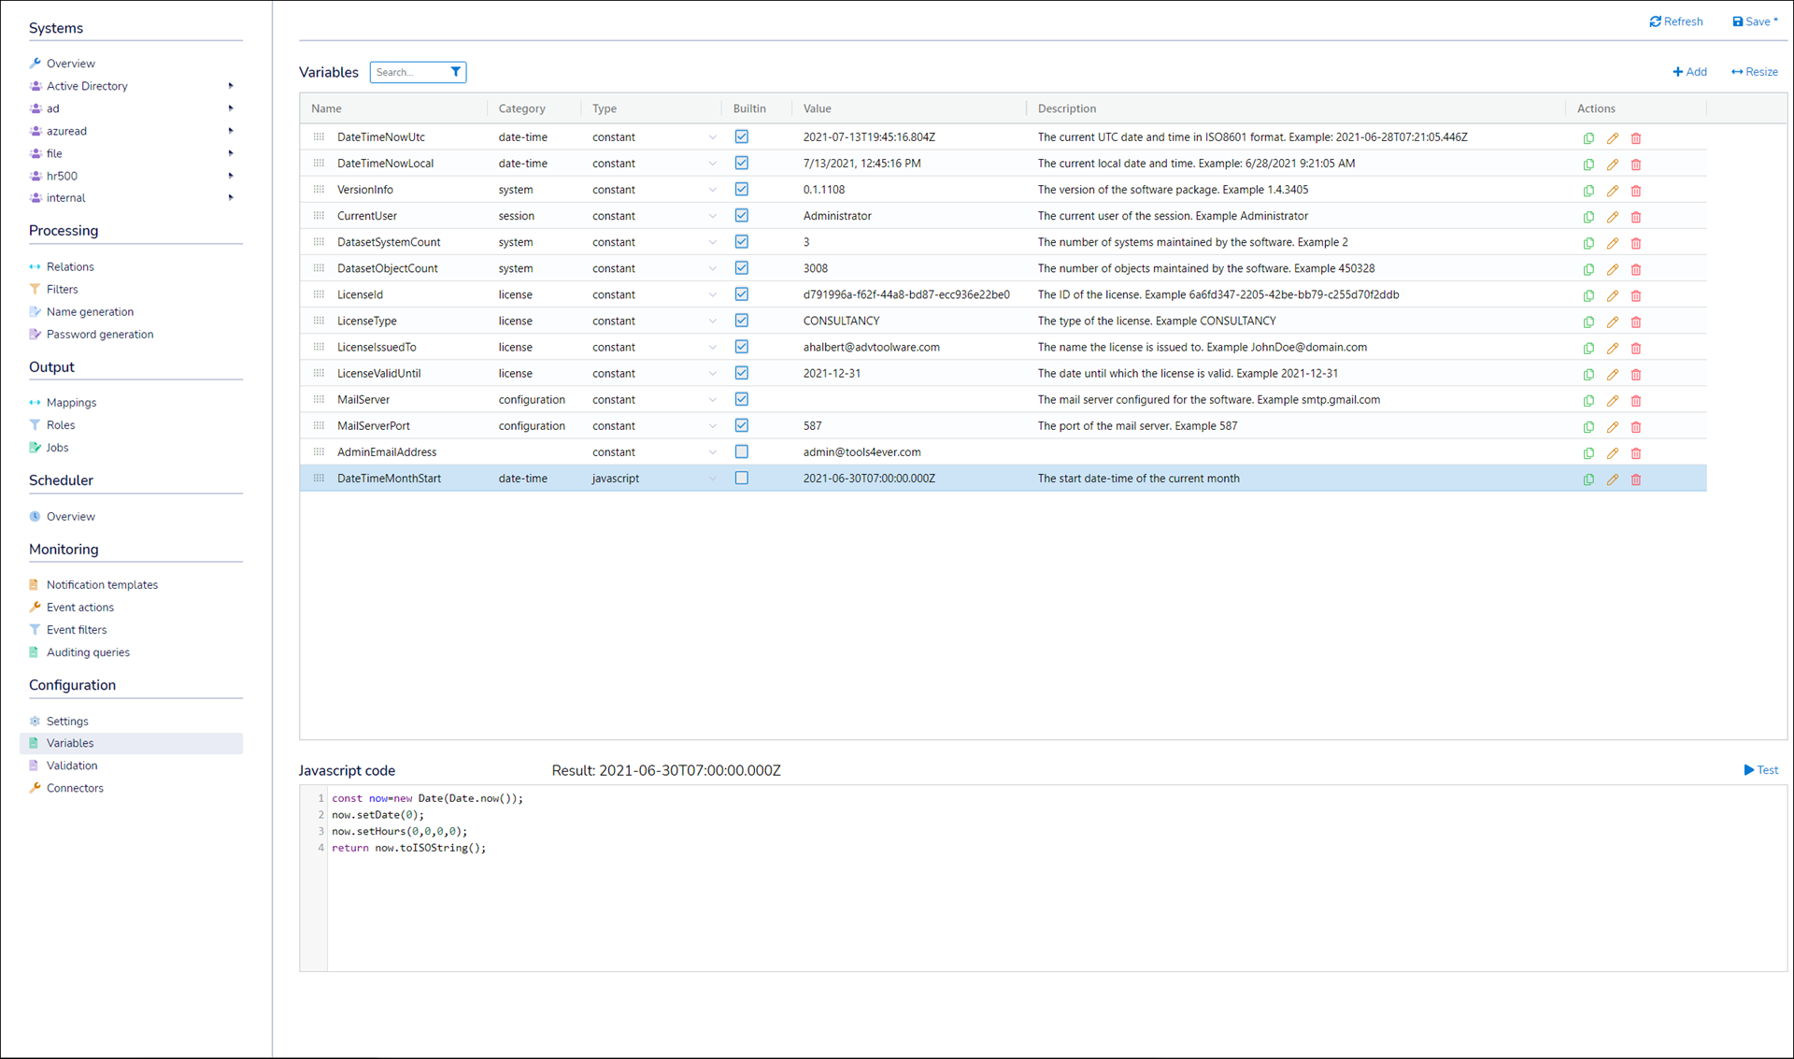1794x1059 pixels.
Task: Click Add to create a new variable
Action: [1690, 72]
